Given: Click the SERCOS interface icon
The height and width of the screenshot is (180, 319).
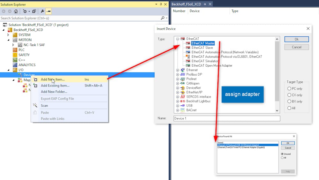Looking at the screenshot, I should [183, 97].
